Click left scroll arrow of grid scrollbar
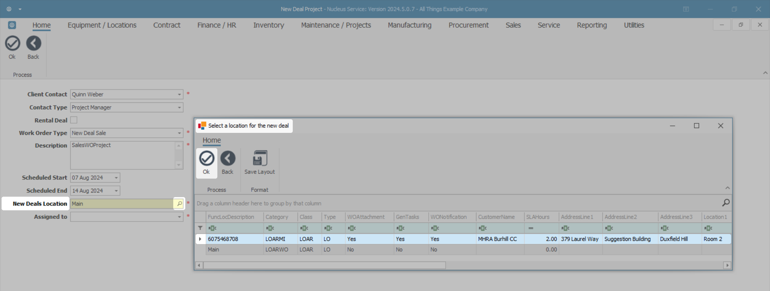The height and width of the screenshot is (291, 770). (x=199, y=265)
